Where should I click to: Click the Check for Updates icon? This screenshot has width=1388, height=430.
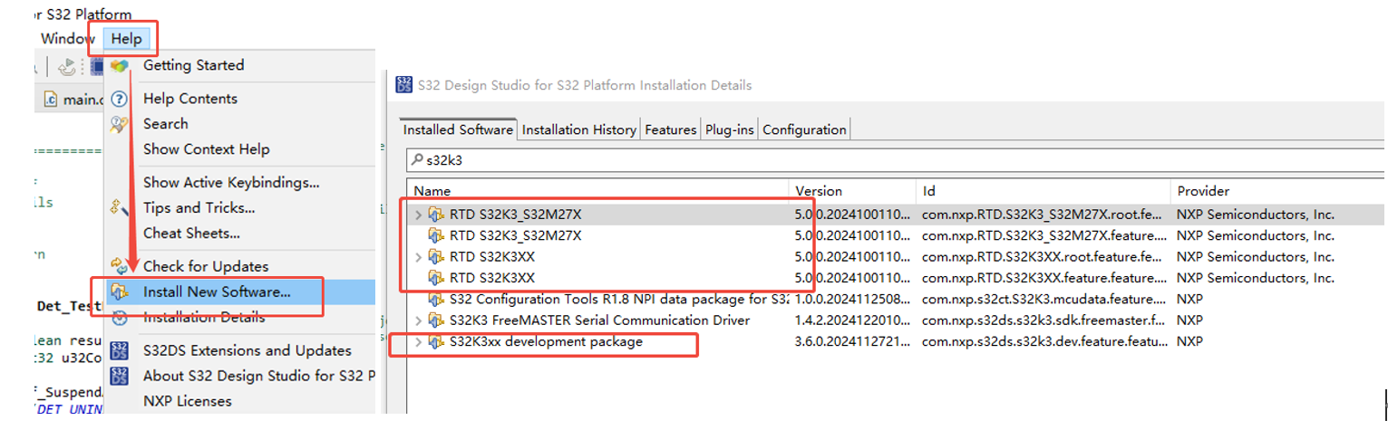(119, 266)
